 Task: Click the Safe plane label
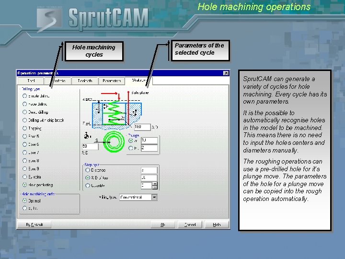coord(140,93)
